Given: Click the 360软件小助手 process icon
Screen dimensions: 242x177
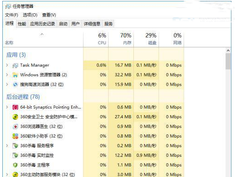Looking at the screenshot, I should [x=15, y=136].
